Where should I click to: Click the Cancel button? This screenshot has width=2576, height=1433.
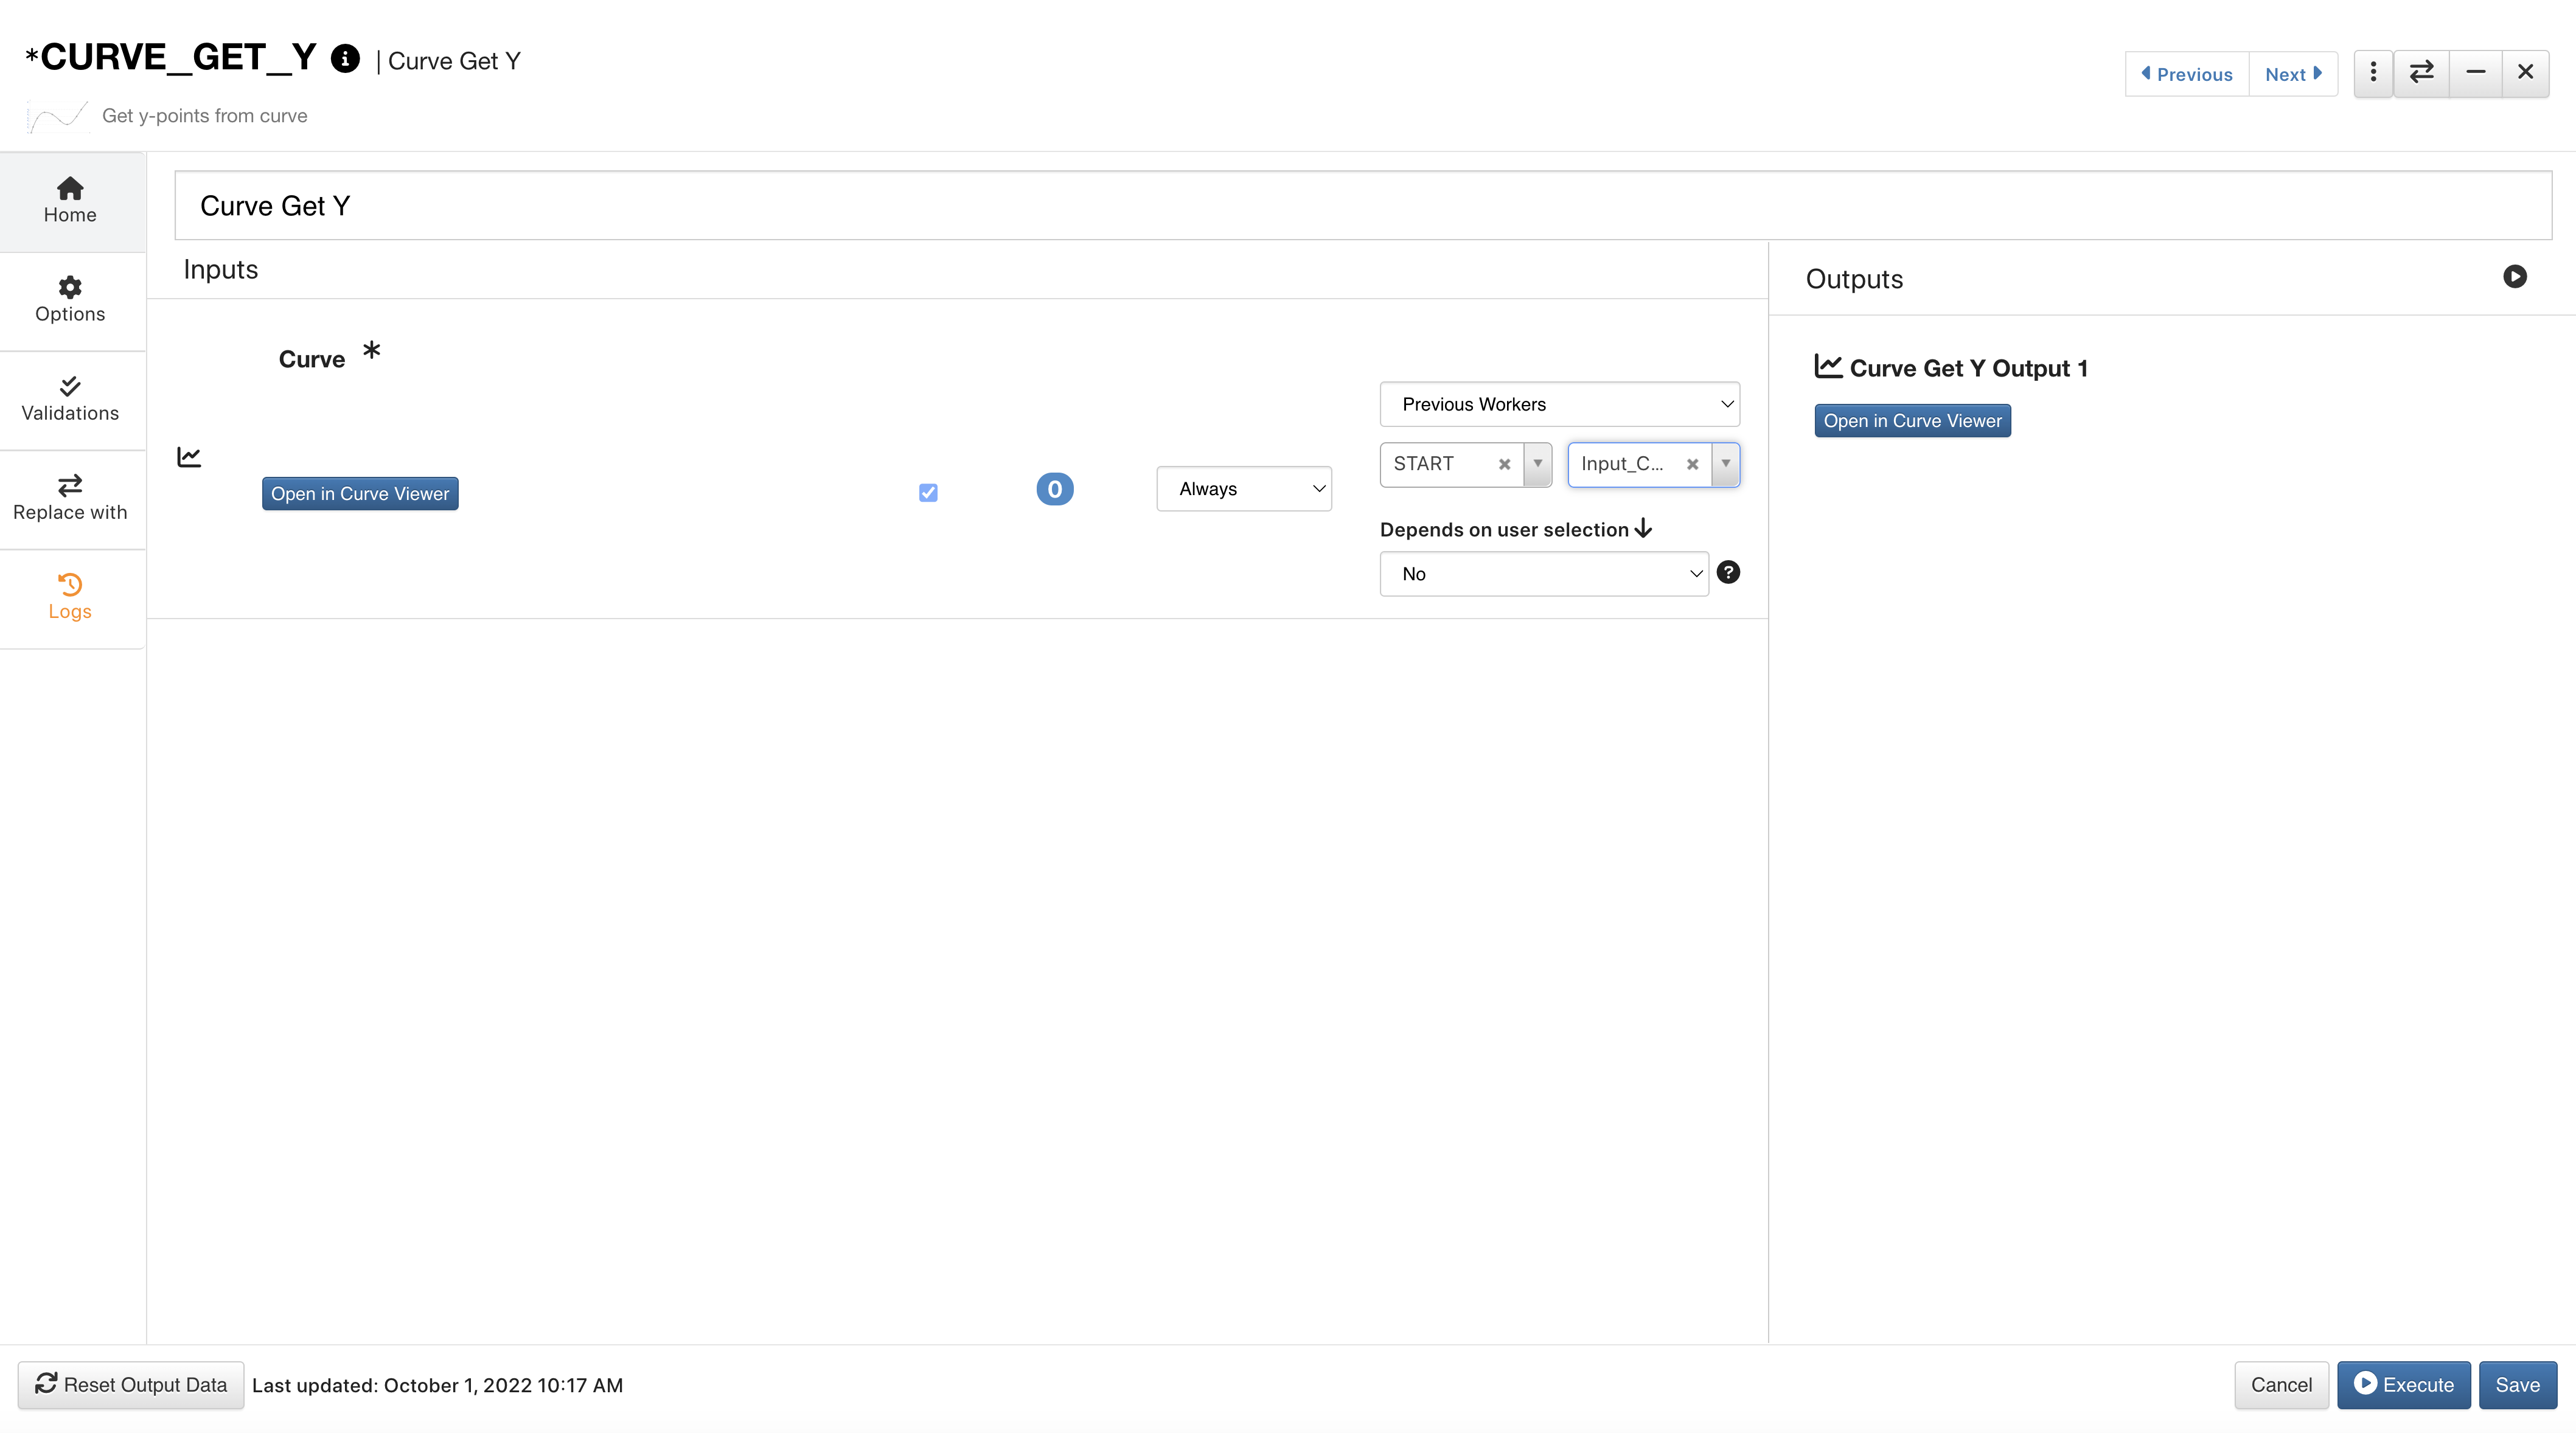click(2281, 1385)
